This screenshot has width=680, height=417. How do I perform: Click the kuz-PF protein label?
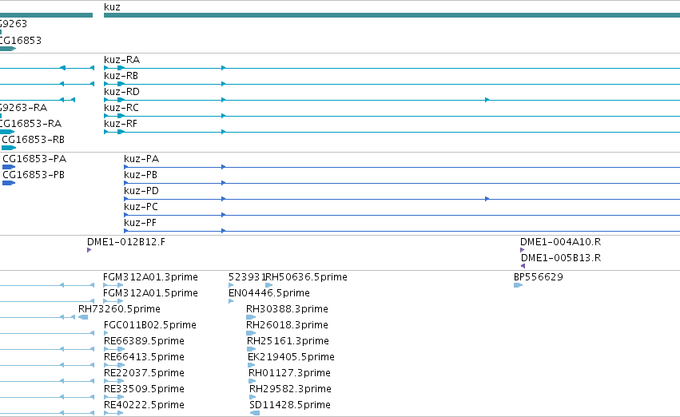pos(140,223)
